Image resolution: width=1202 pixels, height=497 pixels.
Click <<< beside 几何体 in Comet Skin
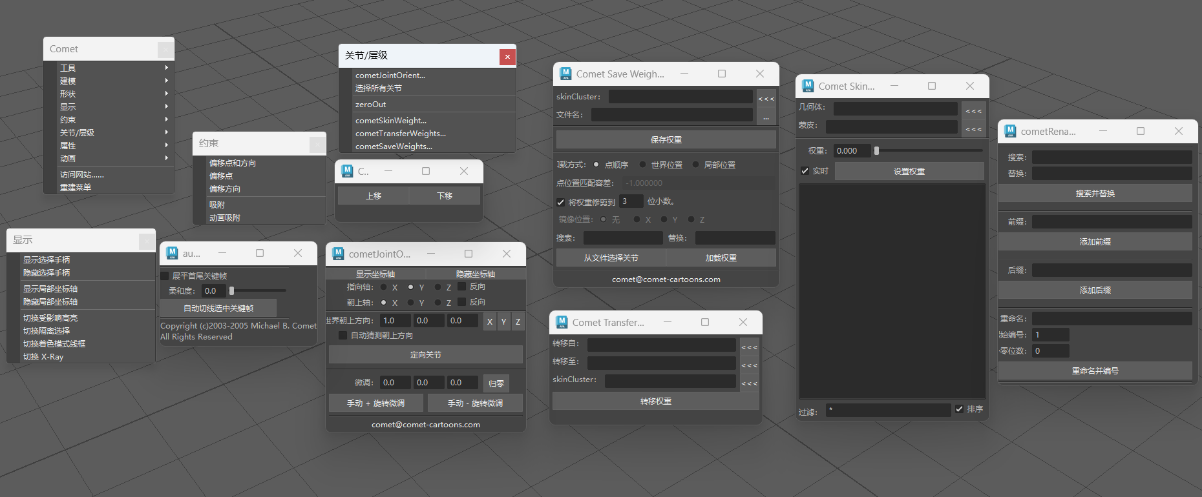coord(973,111)
